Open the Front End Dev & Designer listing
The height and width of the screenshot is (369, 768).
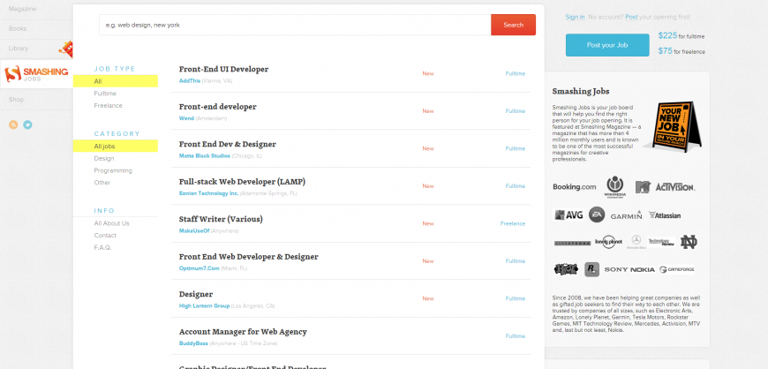(x=227, y=144)
